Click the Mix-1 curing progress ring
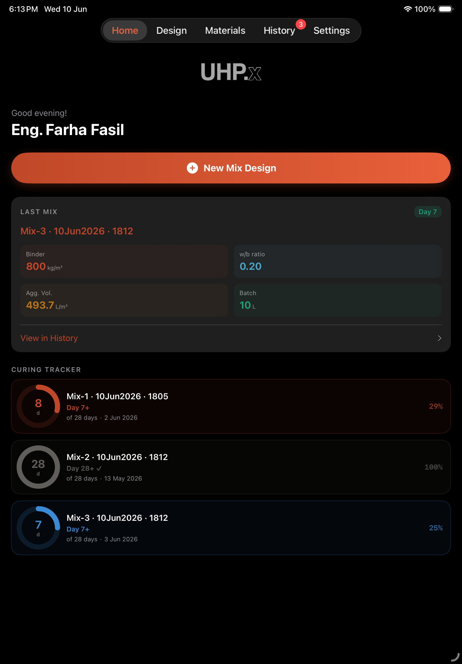This screenshot has width=462, height=664. (x=38, y=406)
